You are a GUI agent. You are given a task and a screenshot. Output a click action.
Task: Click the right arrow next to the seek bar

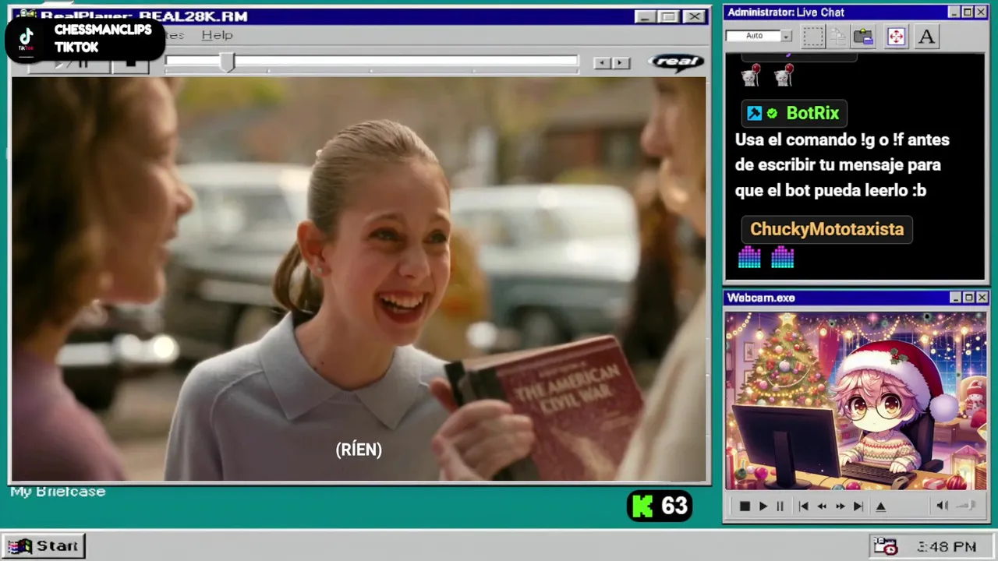click(x=621, y=63)
